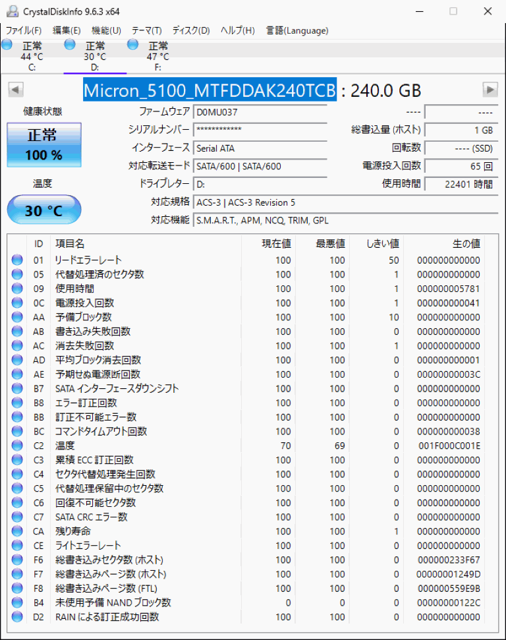This screenshot has width=506, height=640.
Task: Click status orb for ID AE row
Action: pyautogui.click(x=17, y=374)
